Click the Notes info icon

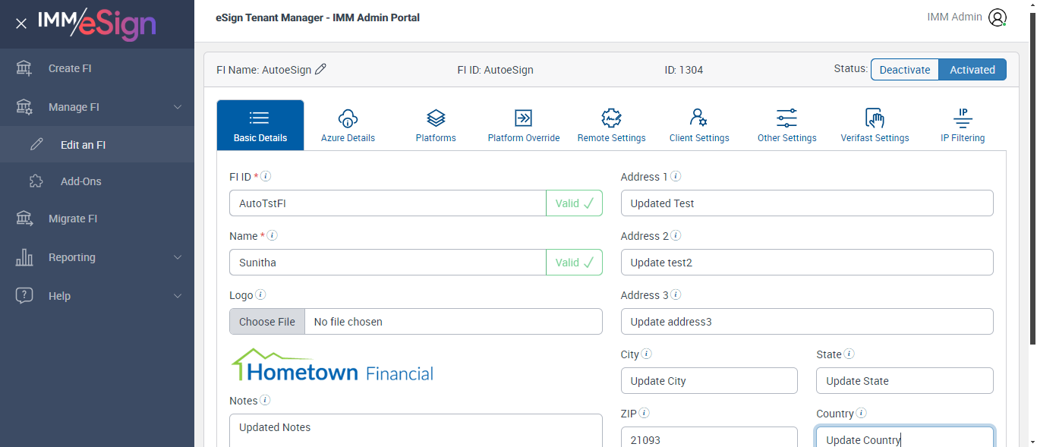click(x=266, y=400)
